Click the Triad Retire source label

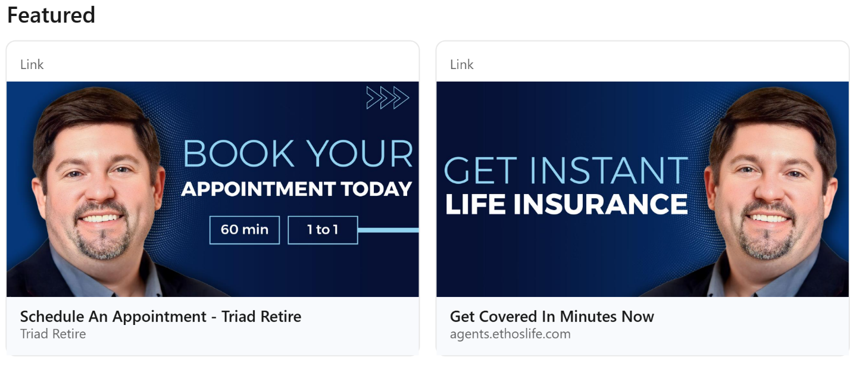point(53,334)
